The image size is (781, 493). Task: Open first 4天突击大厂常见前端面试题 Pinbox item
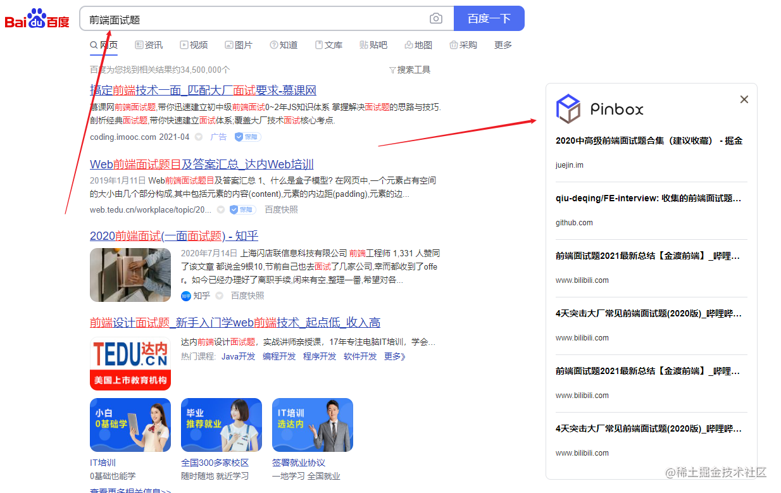pos(649,314)
